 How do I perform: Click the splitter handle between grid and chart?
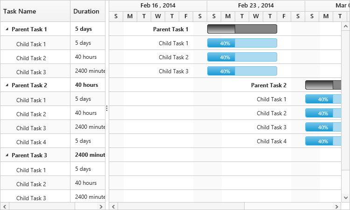coord(107,108)
